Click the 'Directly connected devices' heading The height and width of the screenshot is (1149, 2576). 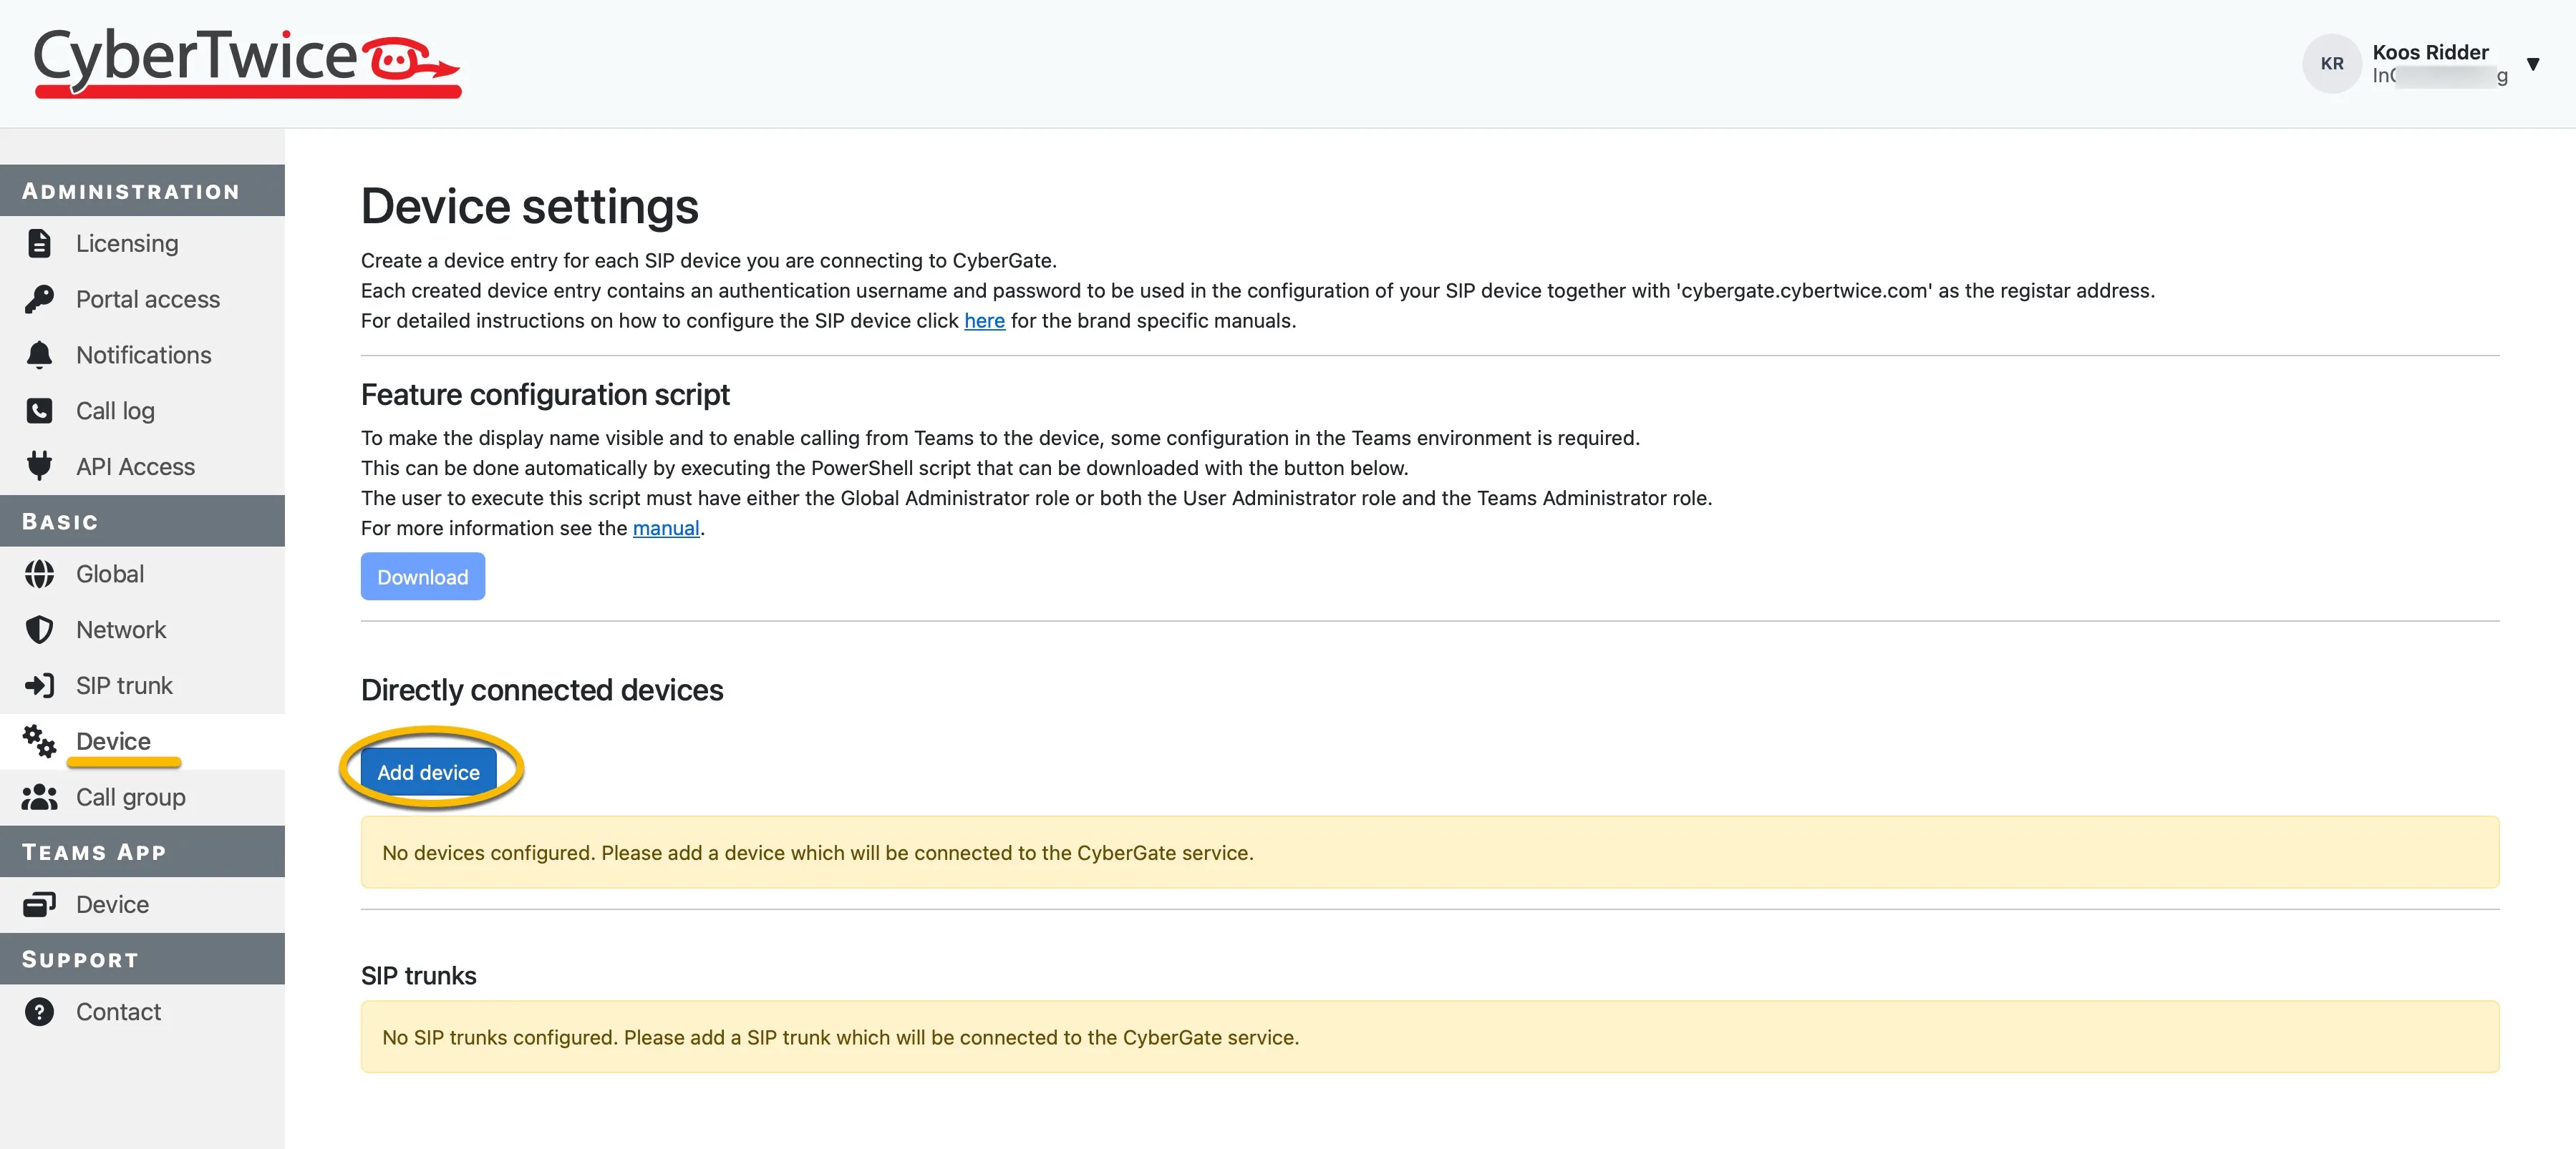(x=542, y=690)
